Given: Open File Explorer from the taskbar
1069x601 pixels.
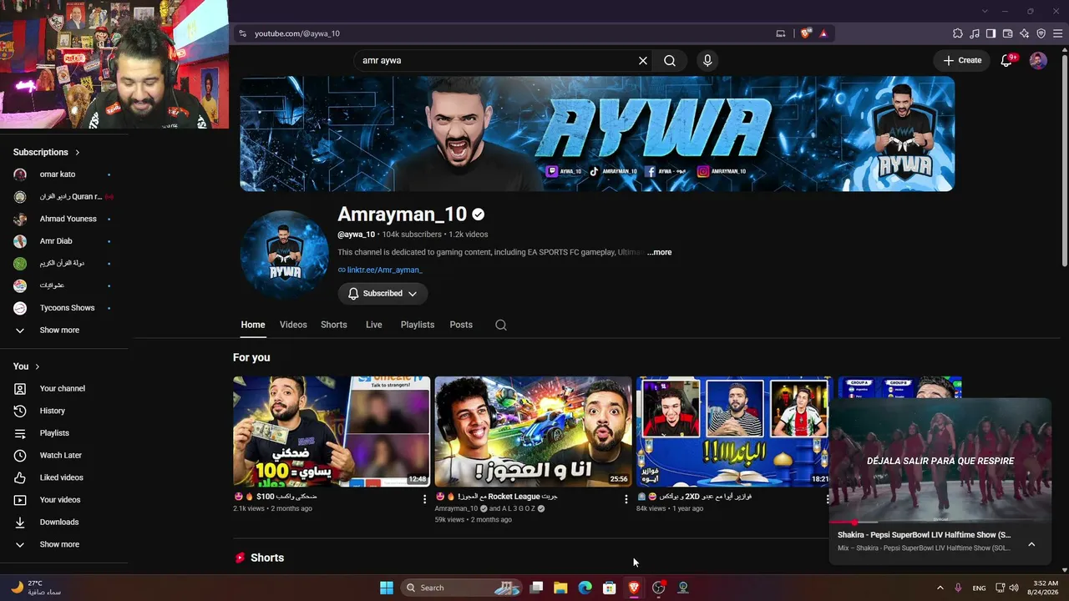Looking at the screenshot, I should (560, 588).
